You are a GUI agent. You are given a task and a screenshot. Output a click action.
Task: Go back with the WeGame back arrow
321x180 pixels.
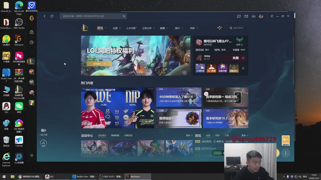coord(45,16)
